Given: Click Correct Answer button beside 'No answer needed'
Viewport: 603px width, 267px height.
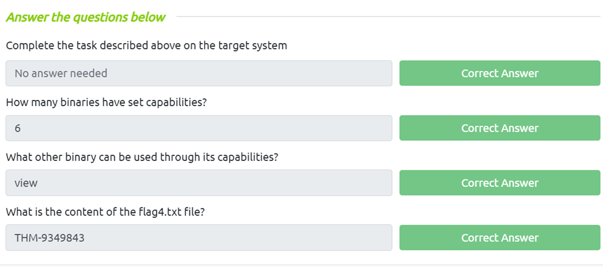Looking at the screenshot, I should pos(500,73).
